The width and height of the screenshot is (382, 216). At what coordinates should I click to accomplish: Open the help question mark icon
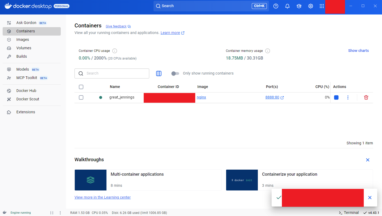(276, 6)
